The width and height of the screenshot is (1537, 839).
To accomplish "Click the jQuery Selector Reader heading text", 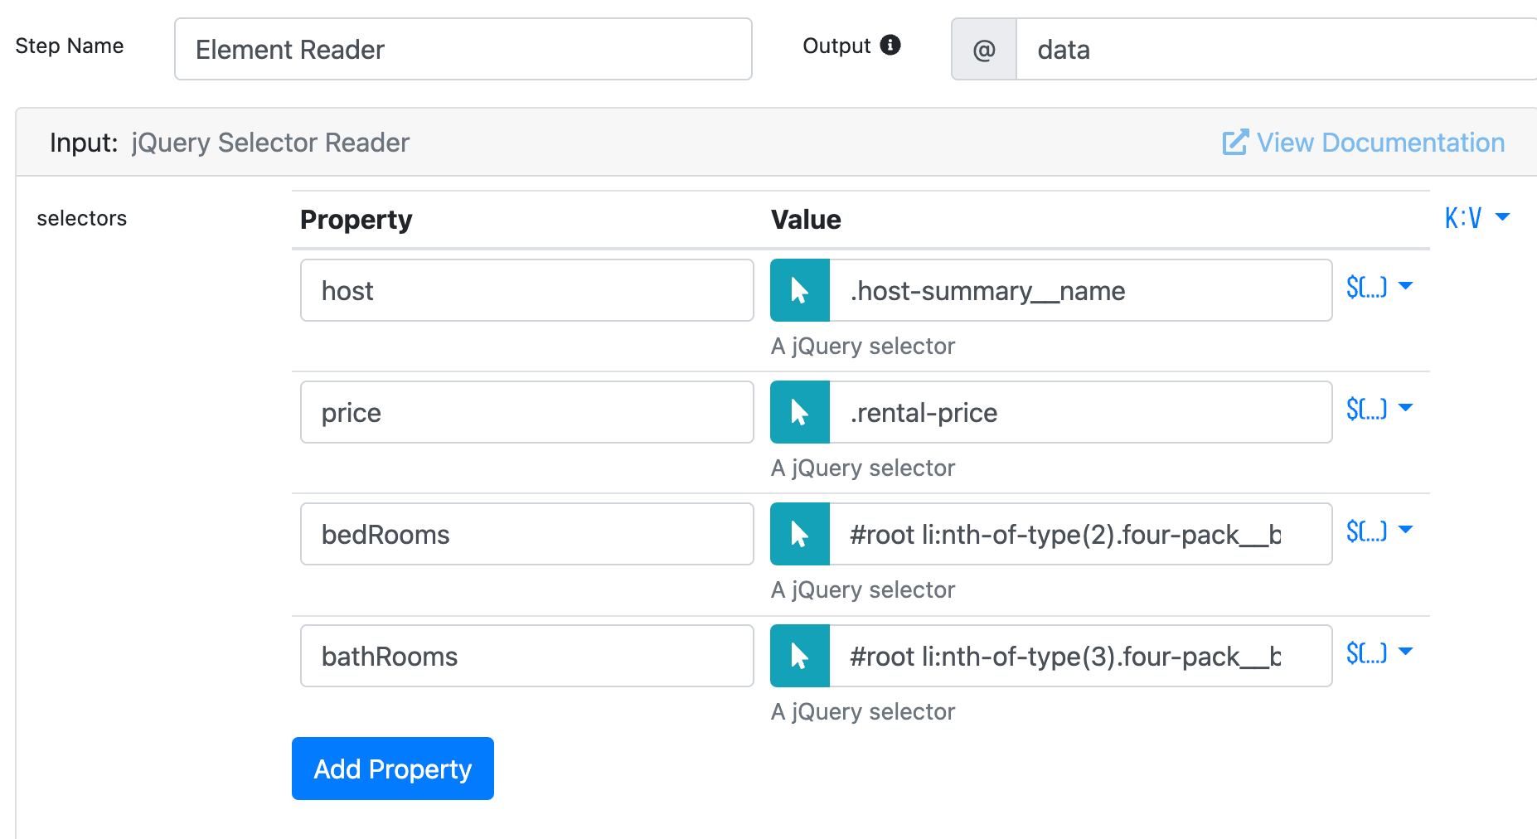I will coord(270,143).
